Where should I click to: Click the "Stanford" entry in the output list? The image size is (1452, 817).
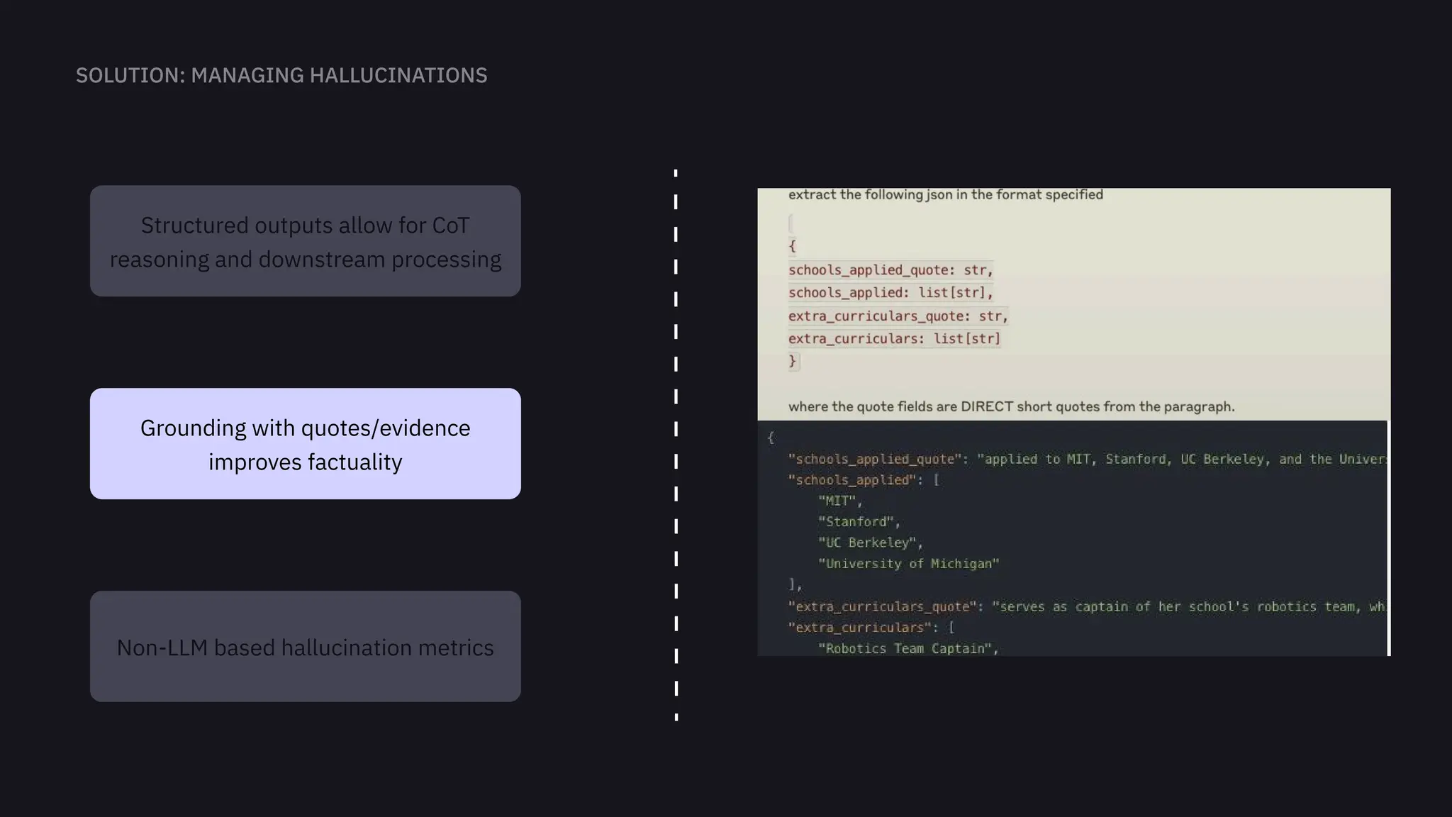(856, 522)
